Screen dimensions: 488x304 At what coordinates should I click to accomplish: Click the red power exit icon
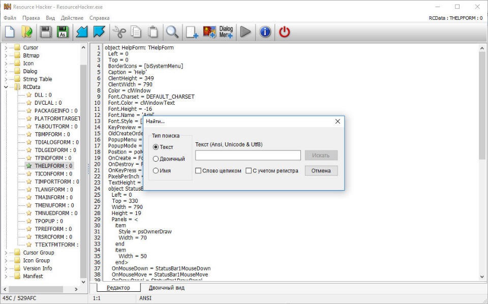pos(284,32)
